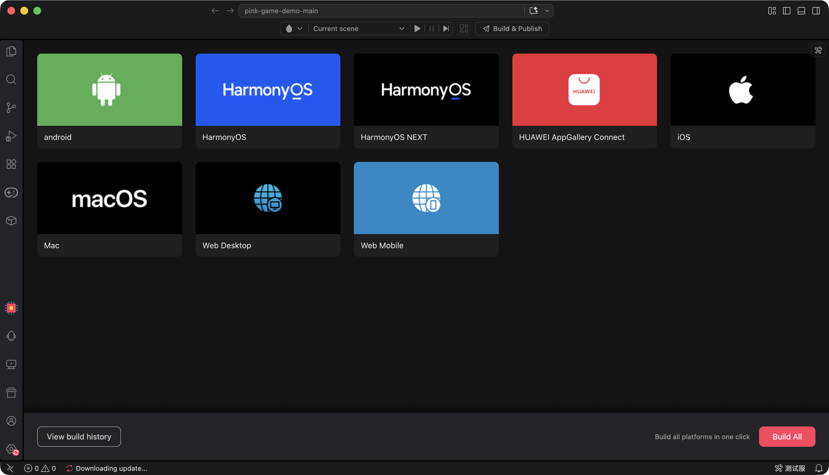The height and width of the screenshot is (475, 829).
Task: Open Run and Debug sidebar icon
Action: [11, 136]
